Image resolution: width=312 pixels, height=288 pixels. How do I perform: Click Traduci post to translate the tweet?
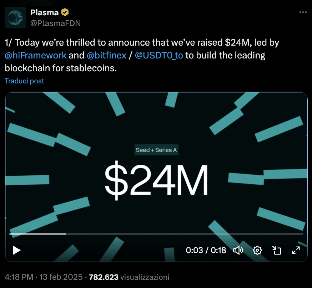24,81
